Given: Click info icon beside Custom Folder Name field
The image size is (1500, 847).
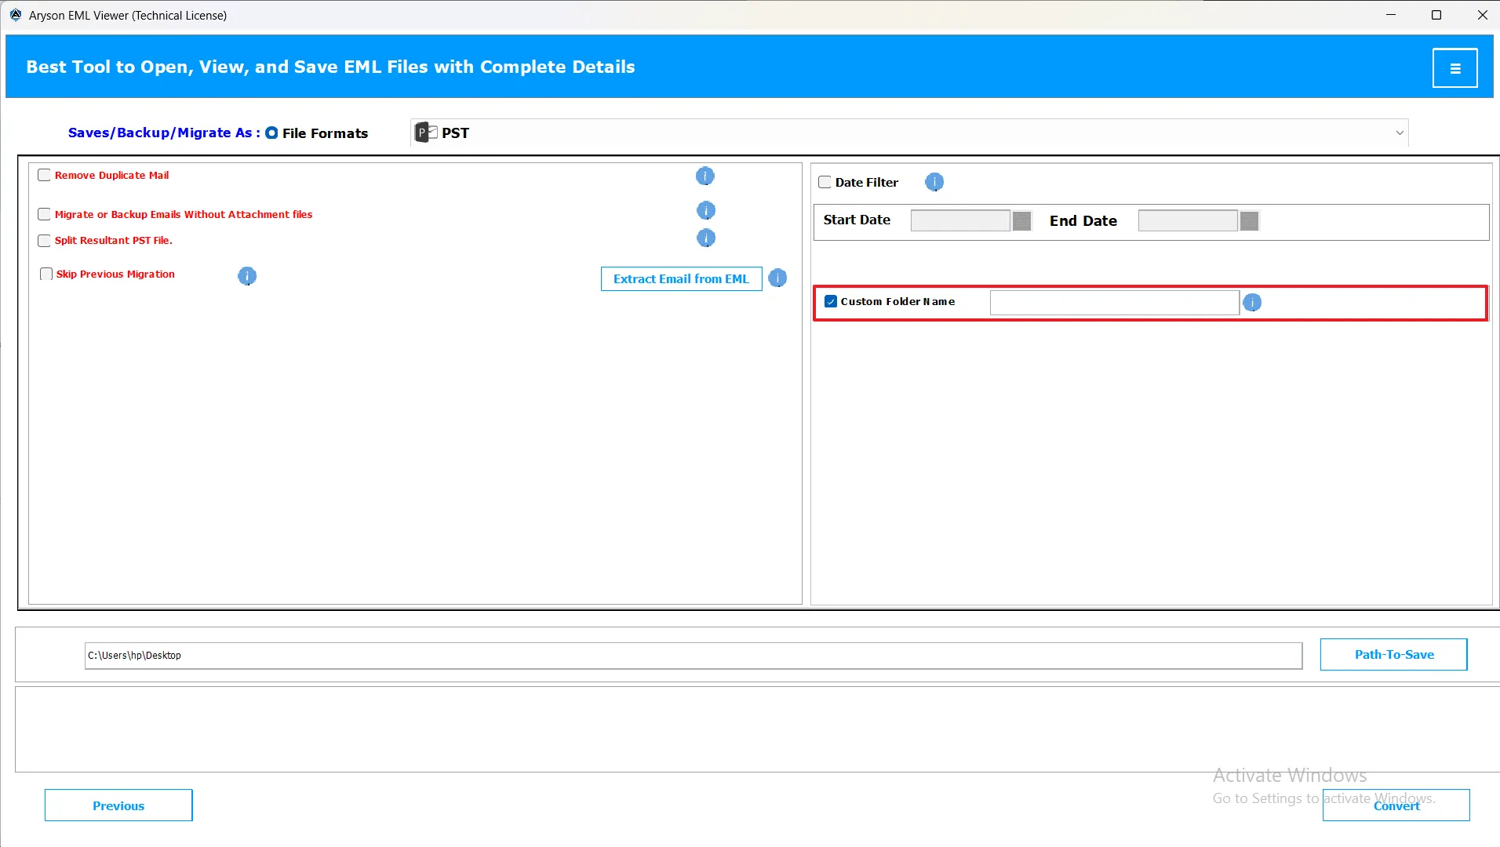Looking at the screenshot, I should [1251, 303].
